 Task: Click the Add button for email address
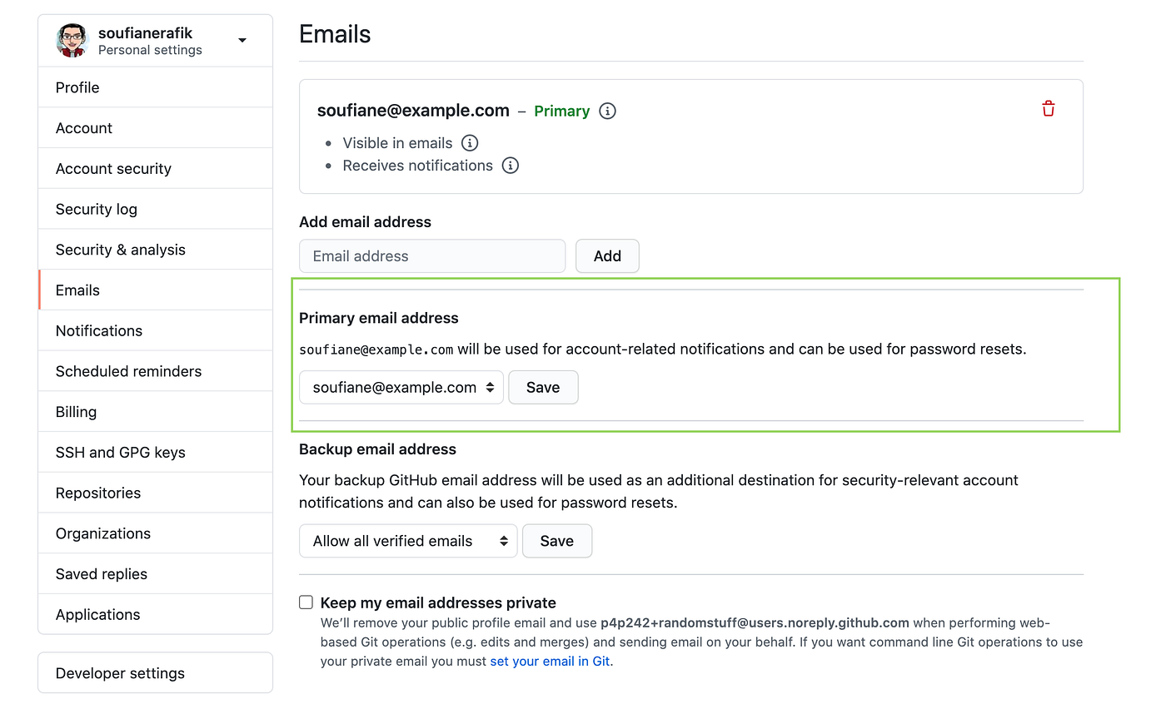pyautogui.click(x=607, y=256)
